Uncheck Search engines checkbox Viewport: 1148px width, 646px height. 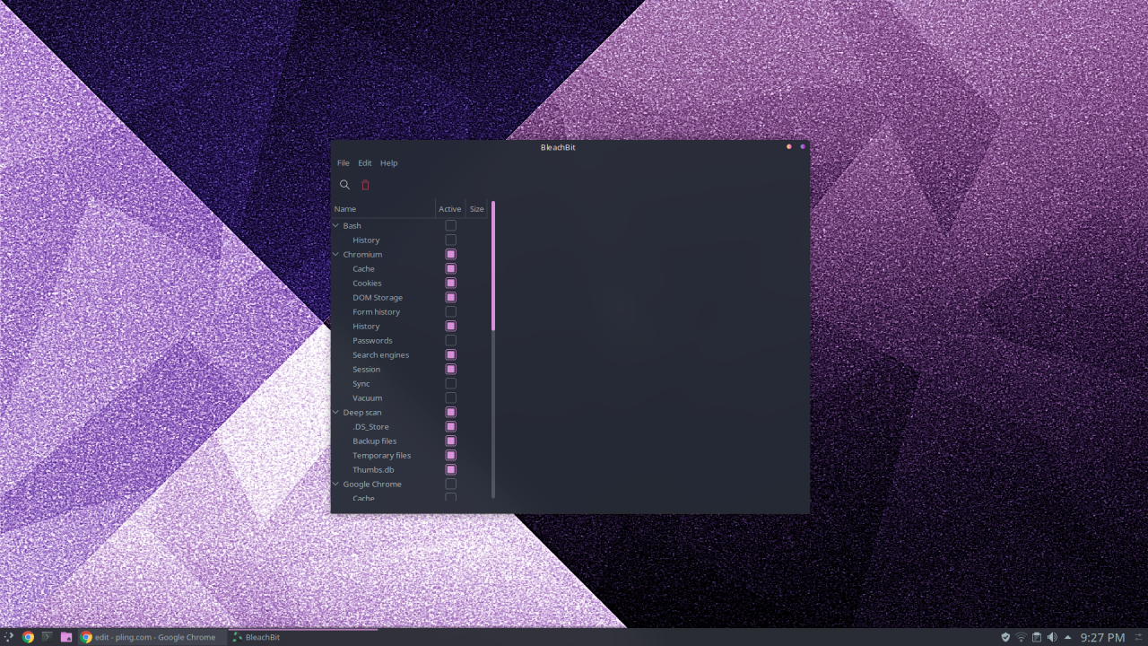click(x=450, y=354)
